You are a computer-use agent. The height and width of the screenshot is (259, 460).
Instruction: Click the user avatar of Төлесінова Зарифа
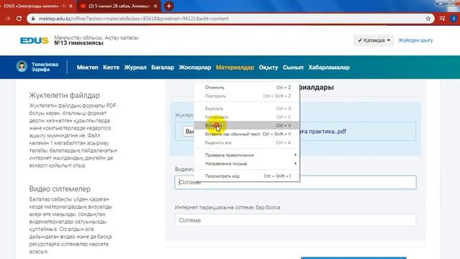(22, 66)
